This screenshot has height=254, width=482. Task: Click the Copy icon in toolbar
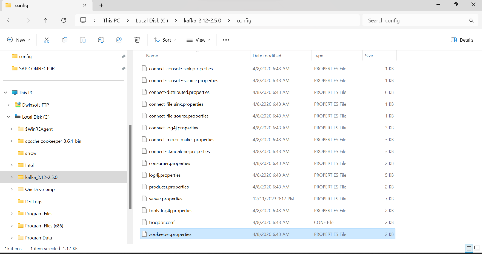coord(64,40)
